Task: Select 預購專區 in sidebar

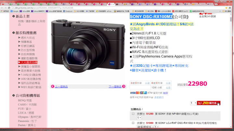Action: (x=26, y=42)
